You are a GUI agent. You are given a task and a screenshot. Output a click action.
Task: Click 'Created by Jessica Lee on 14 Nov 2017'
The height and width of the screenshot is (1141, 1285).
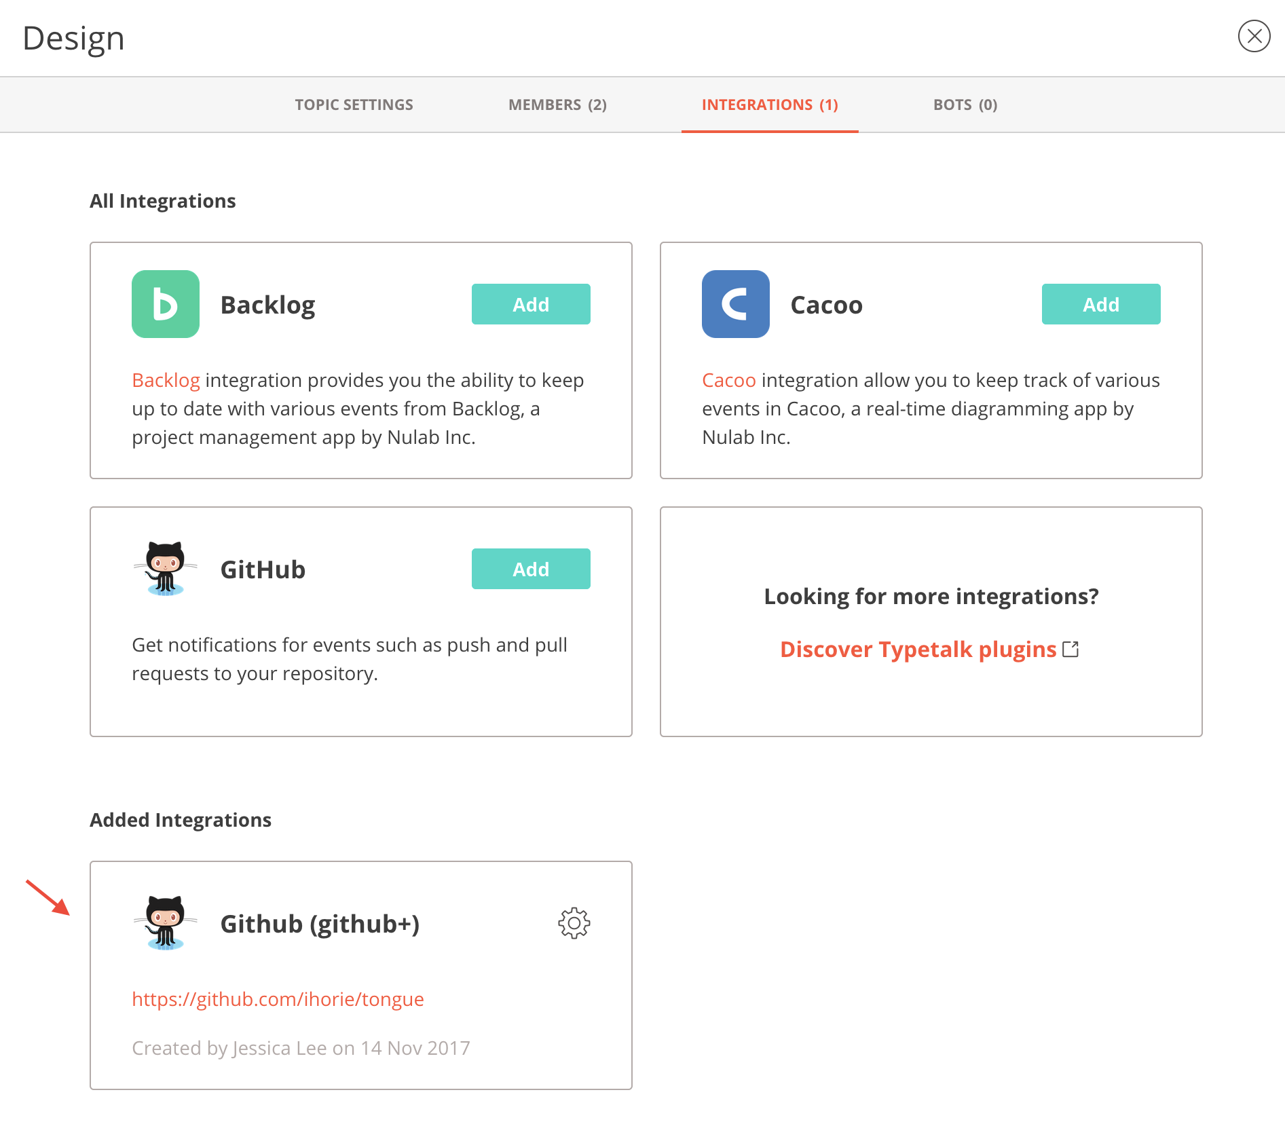tap(301, 1048)
